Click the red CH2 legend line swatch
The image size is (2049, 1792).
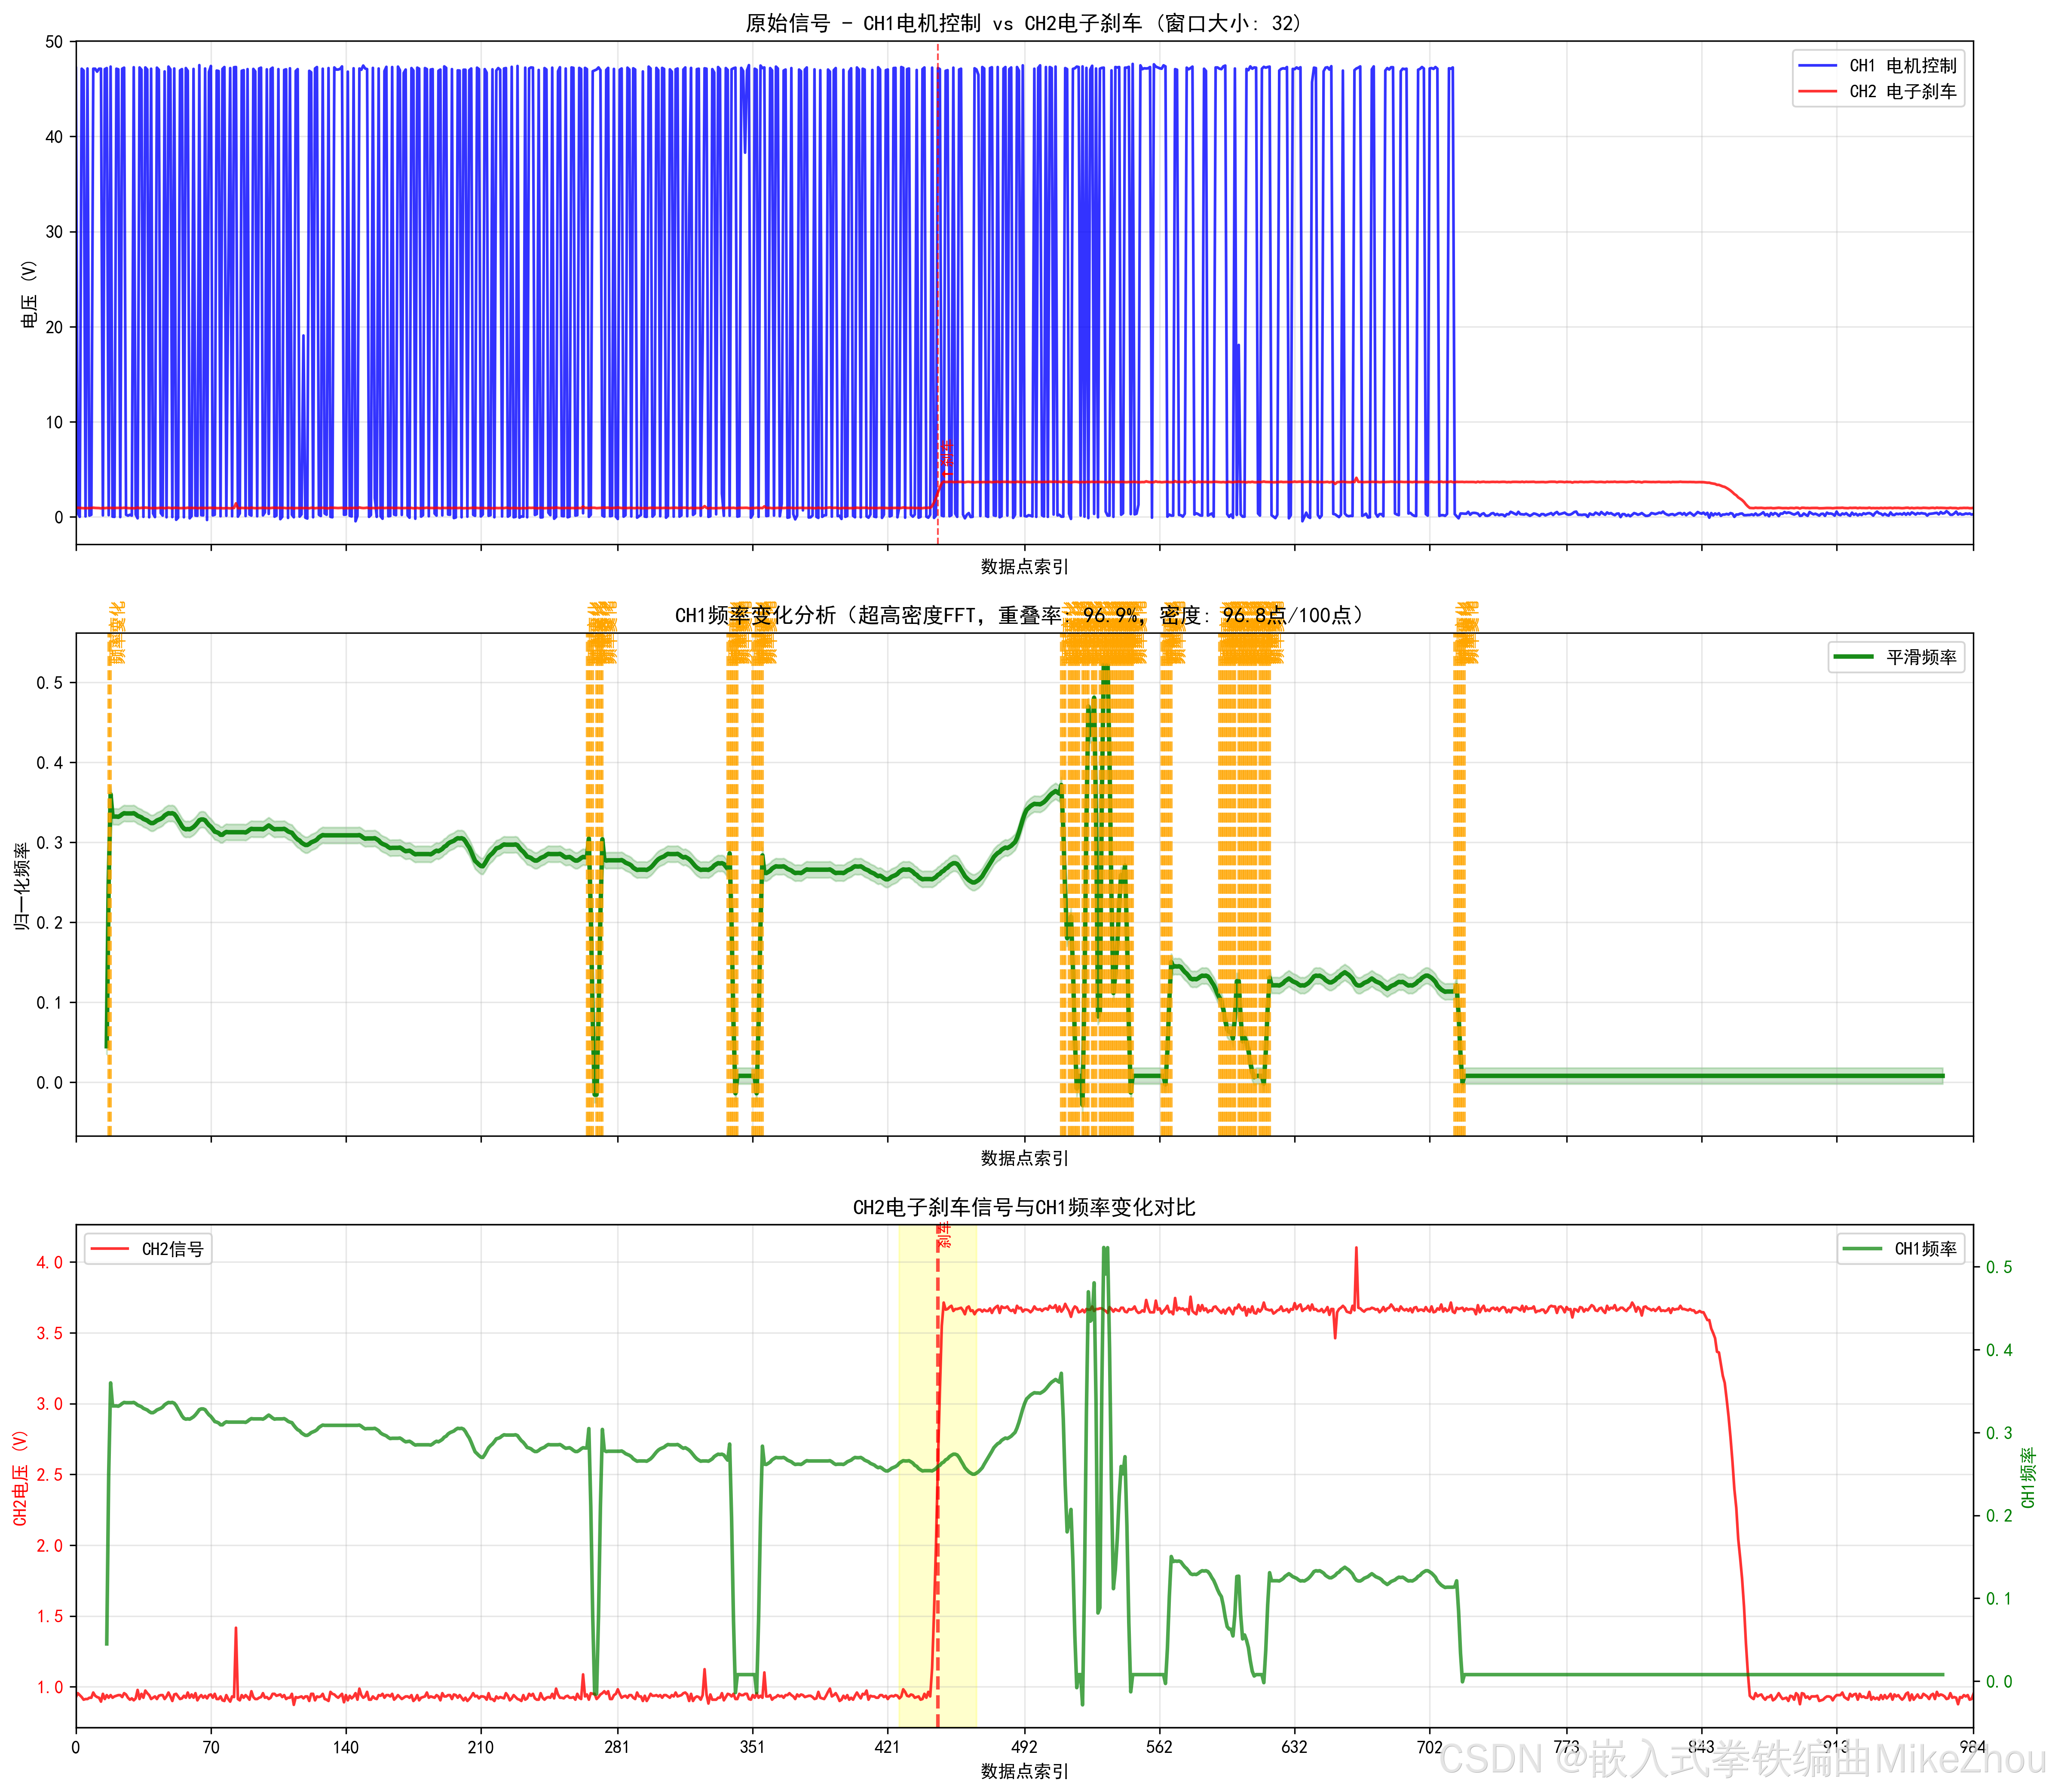point(1817,91)
